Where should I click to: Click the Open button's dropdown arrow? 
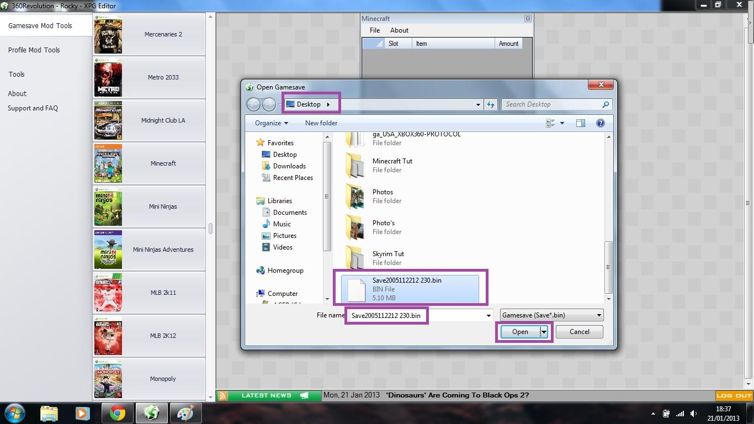point(544,332)
